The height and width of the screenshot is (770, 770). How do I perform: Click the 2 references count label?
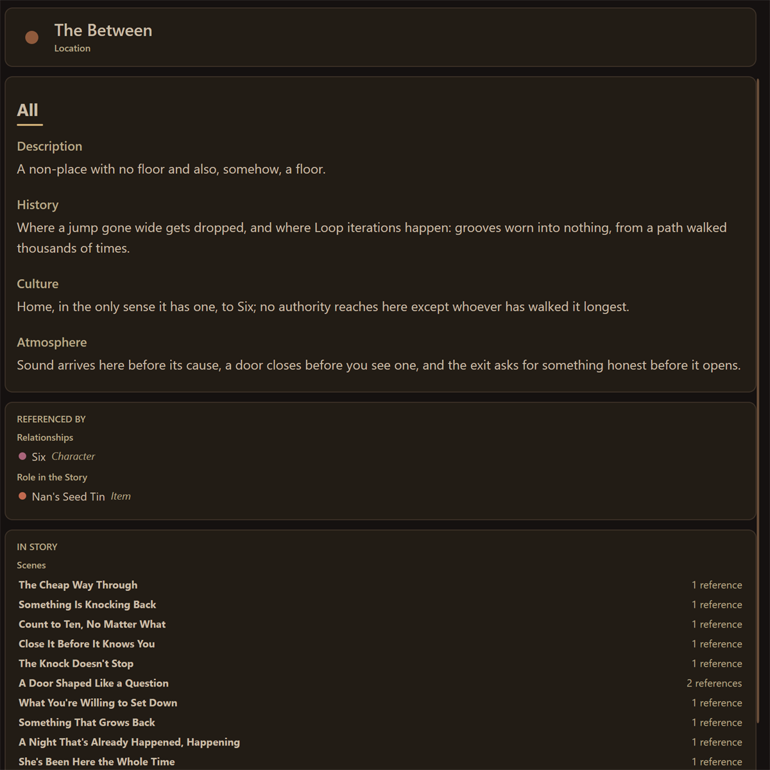[x=714, y=683]
